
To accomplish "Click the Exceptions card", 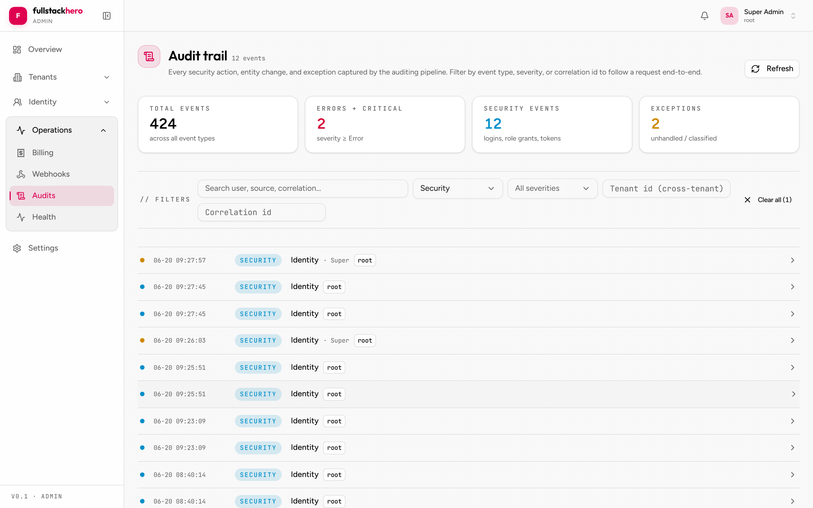I will (x=719, y=124).
